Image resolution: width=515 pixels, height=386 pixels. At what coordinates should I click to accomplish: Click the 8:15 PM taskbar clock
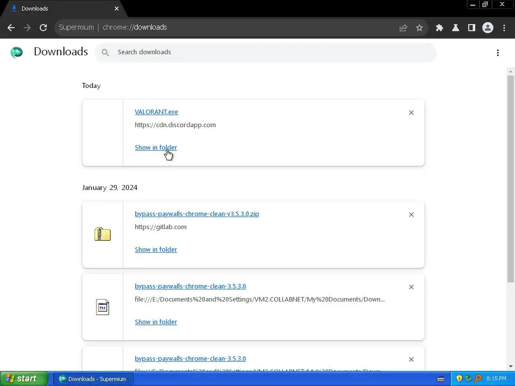[496, 379]
